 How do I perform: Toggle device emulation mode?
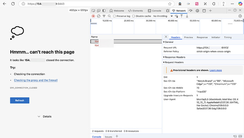(x=99, y=11)
